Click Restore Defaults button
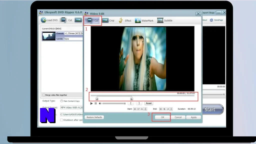This screenshot has height=144, width=256. [94, 117]
